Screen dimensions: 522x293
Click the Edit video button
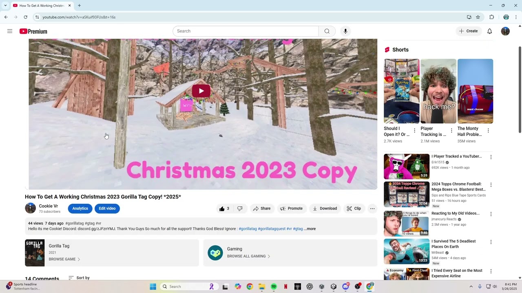[107, 208]
